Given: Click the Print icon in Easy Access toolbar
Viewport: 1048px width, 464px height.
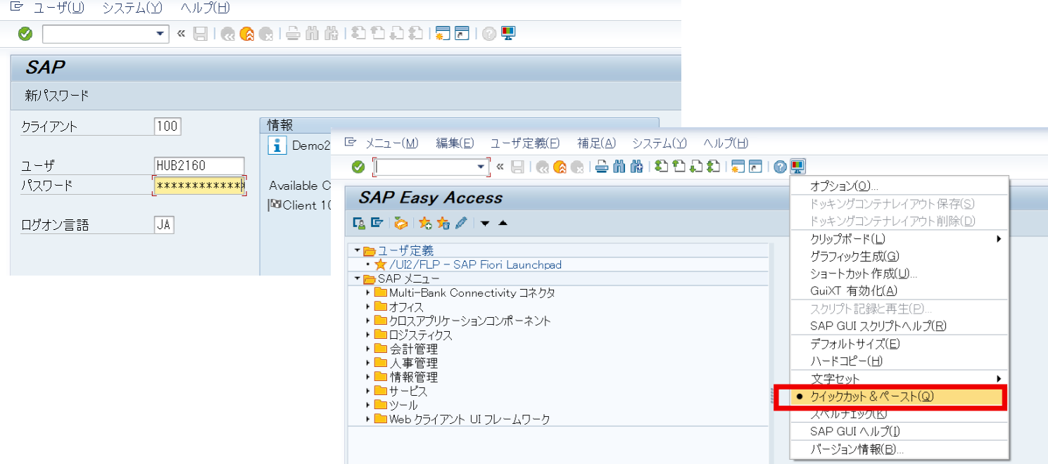Looking at the screenshot, I should 602,167.
